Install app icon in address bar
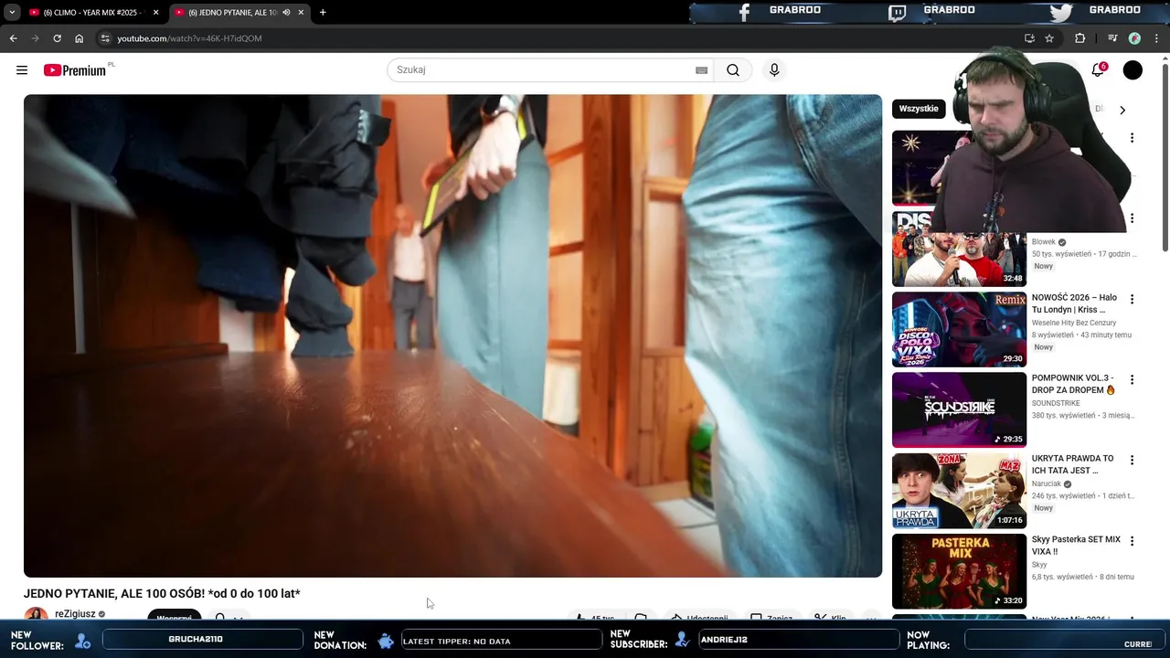This screenshot has height=658, width=1170. [1029, 38]
